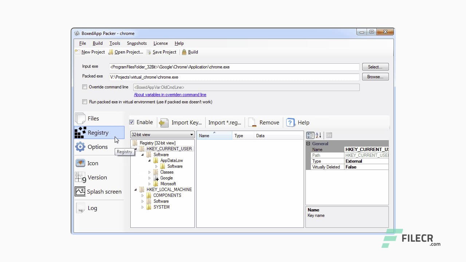
Task: Open the Snapshots menu
Action: (x=137, y=43)
